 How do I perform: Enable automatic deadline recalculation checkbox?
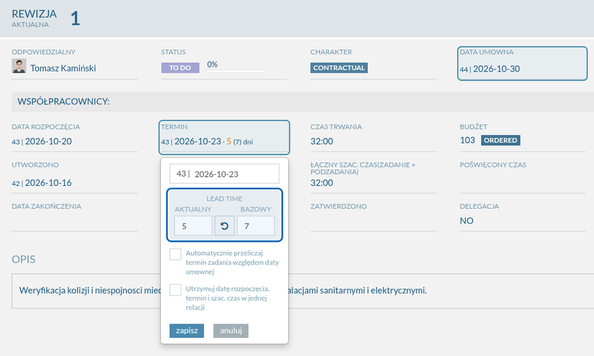tap(175, 254)
